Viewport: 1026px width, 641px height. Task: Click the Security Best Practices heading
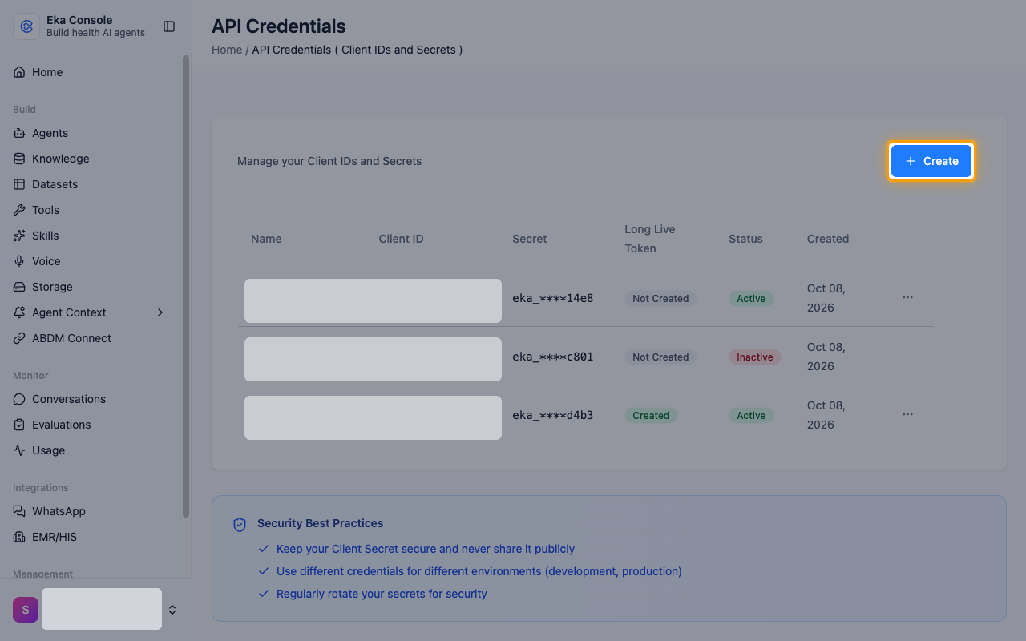321,523
